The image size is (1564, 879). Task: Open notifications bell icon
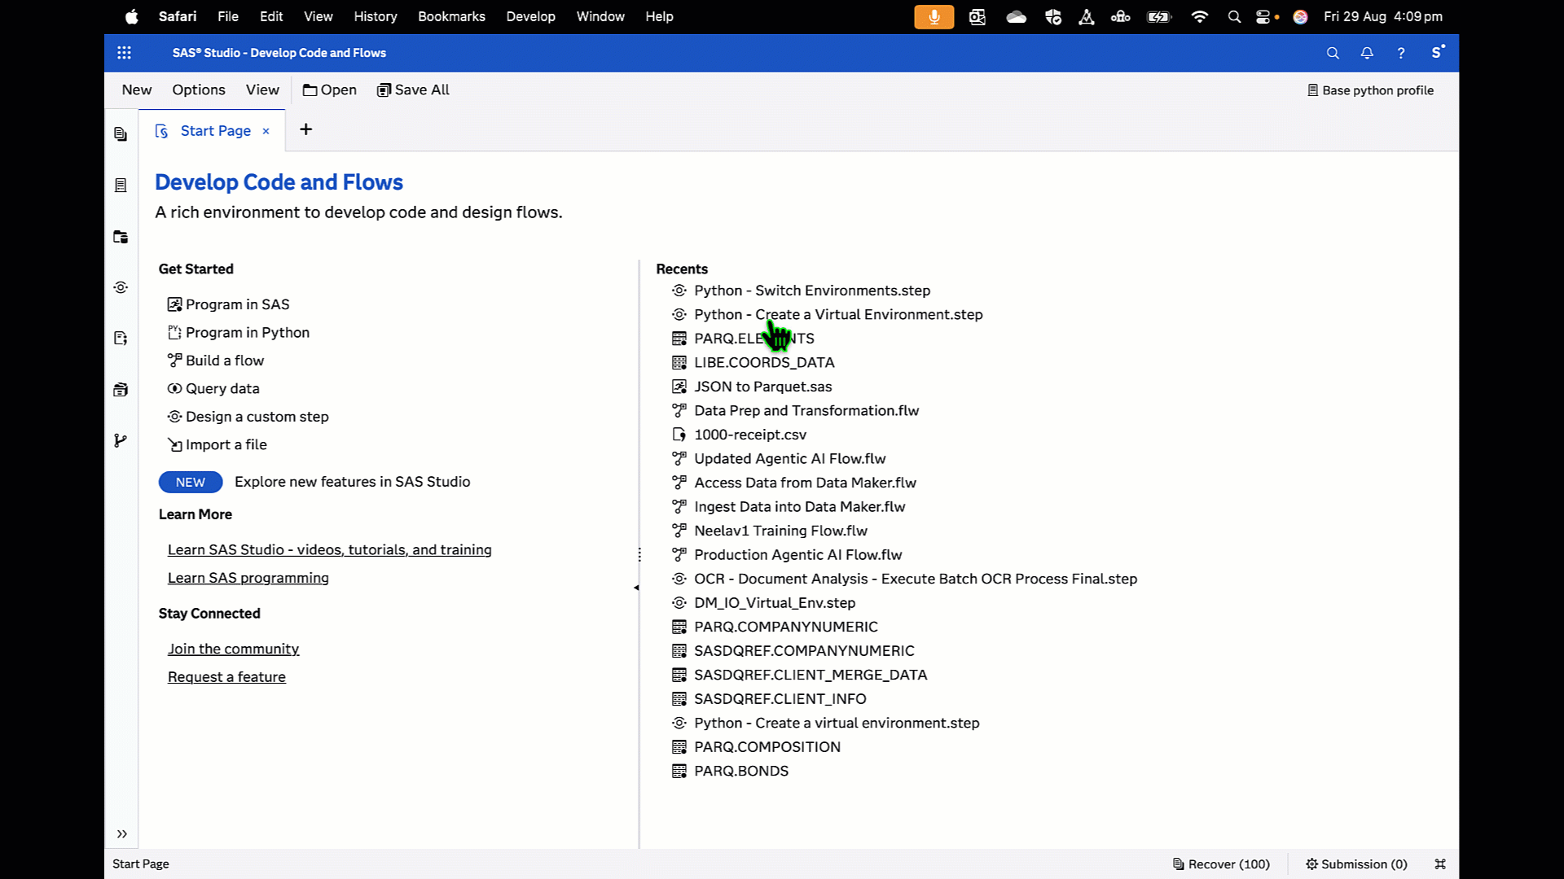[1367, 53]
